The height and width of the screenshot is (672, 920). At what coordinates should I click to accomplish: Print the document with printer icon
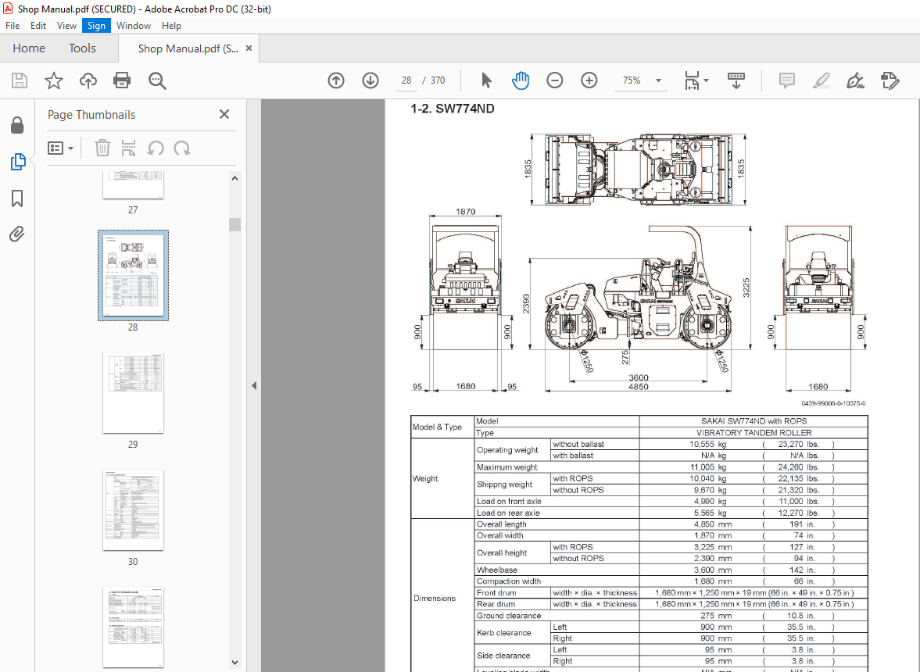coord(122,80)
